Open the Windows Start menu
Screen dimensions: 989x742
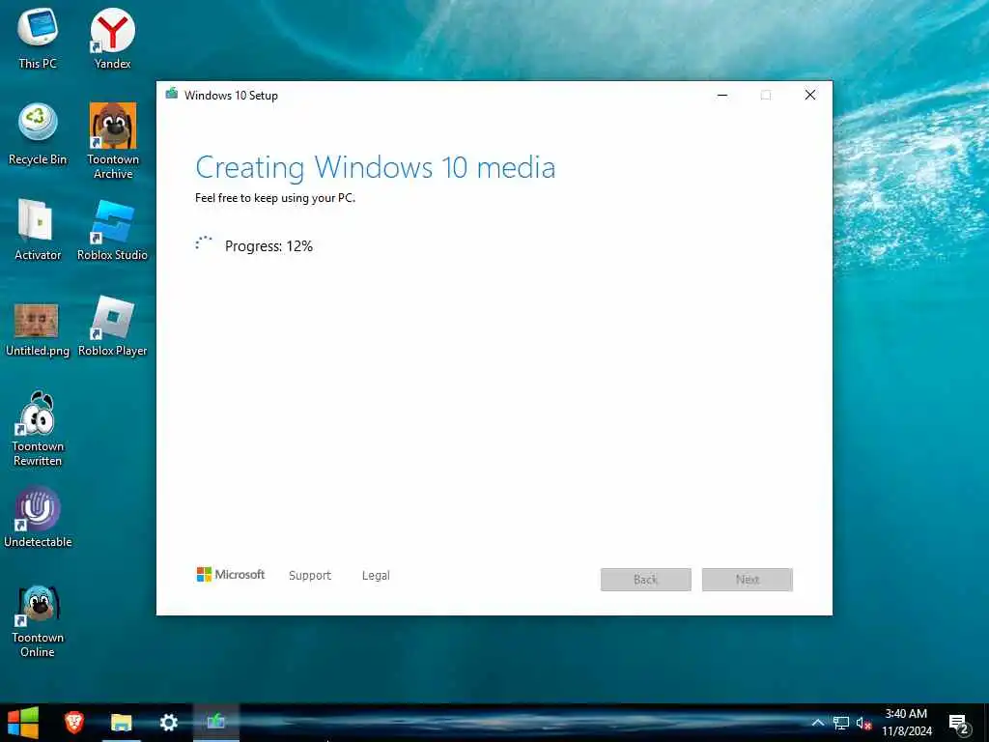(23, 723)
